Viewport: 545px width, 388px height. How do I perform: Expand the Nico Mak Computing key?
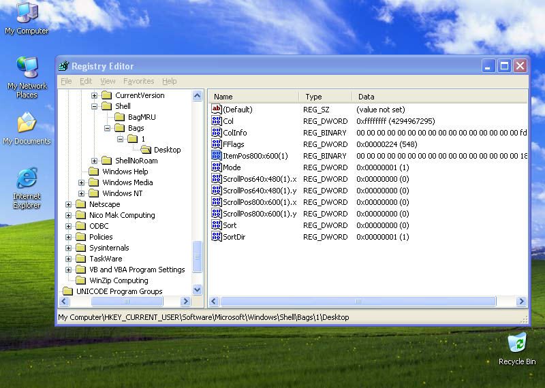[68, 215]
